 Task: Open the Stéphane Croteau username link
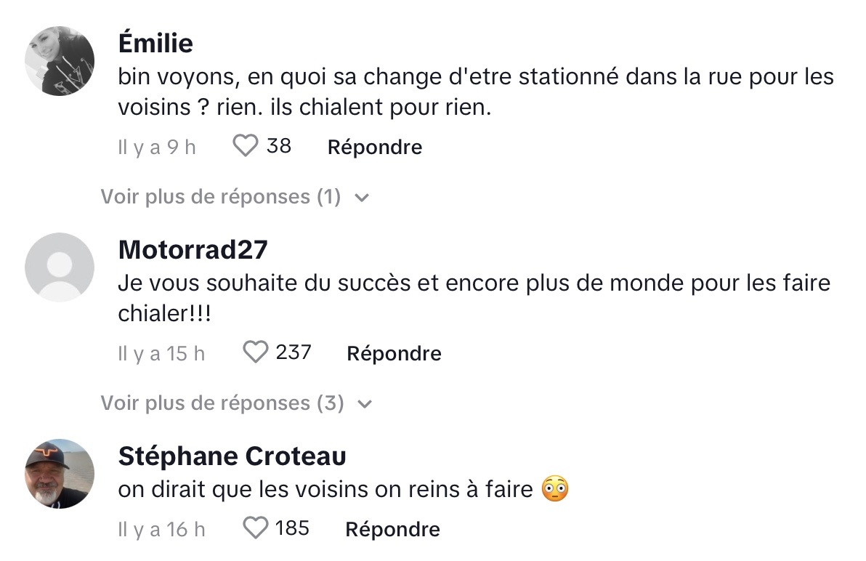(232, 456)
